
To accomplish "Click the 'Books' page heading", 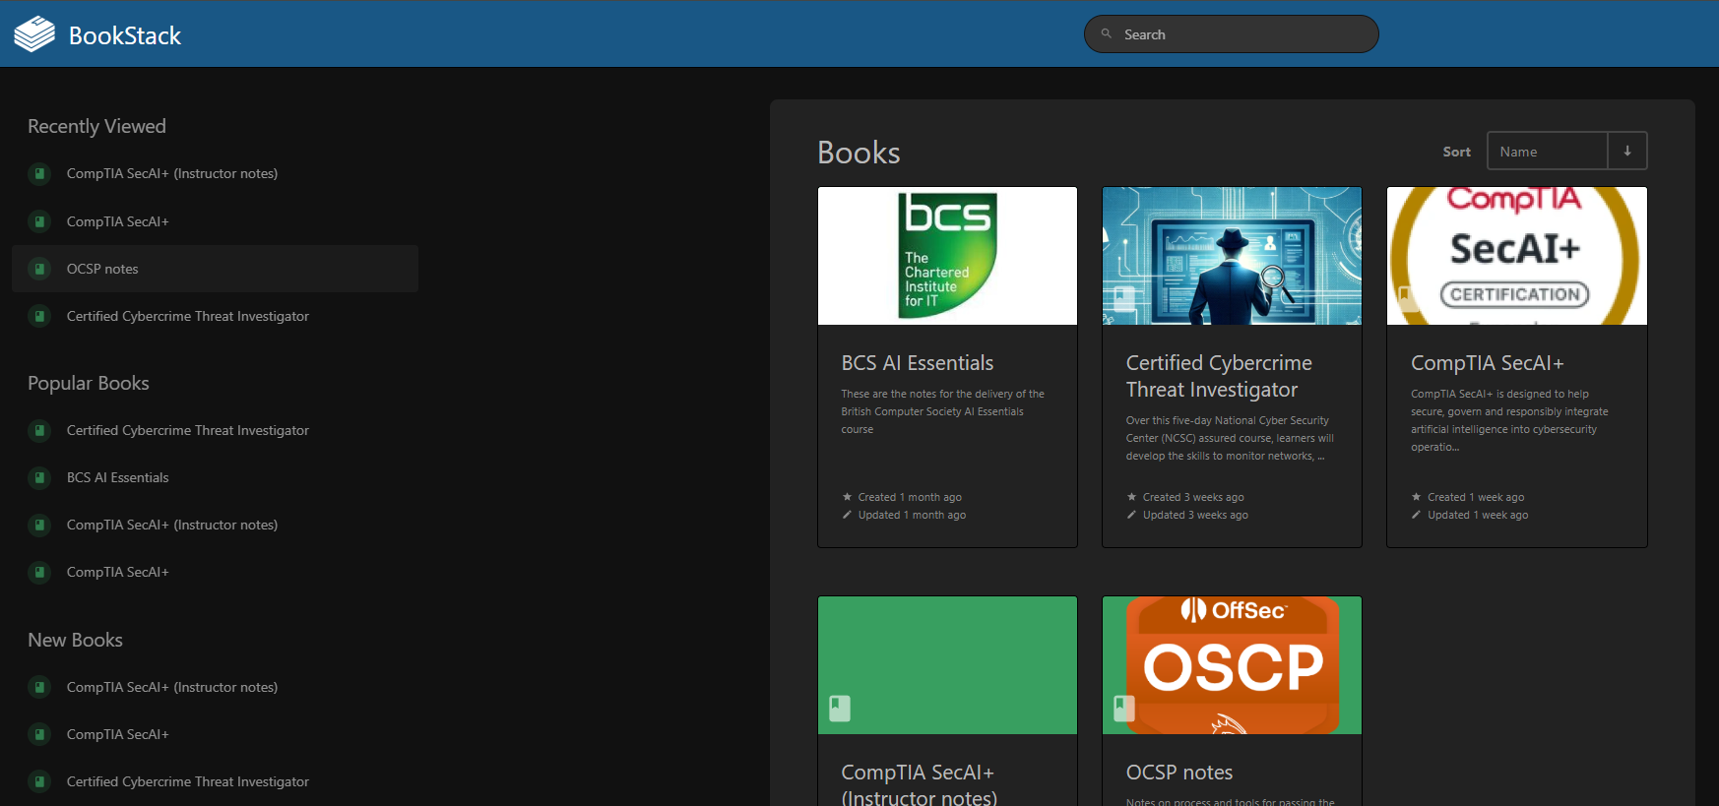I will (x=859, y=153).
